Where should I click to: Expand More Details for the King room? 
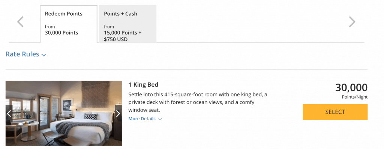click(145, 119)
